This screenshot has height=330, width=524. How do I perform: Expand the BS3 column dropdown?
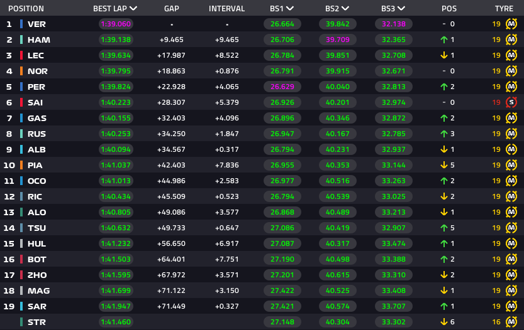pos(401,8)
